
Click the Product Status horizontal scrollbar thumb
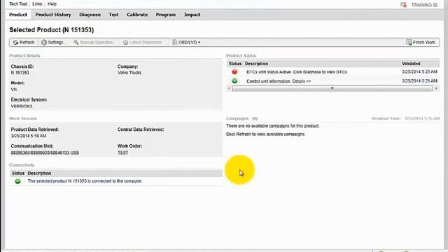click(x=332, y=89)
